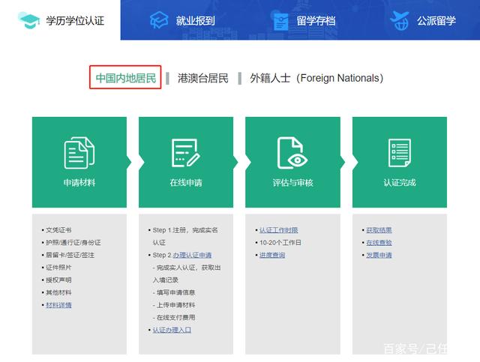Viewport: 480px width, 362px height.
Task: Click the 就业报到 graduate icon
Action: pos(159,20)
